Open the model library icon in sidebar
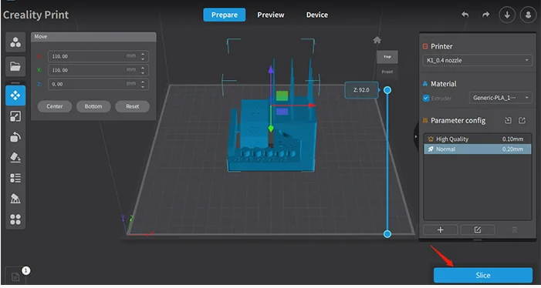 tap(15, 42)
